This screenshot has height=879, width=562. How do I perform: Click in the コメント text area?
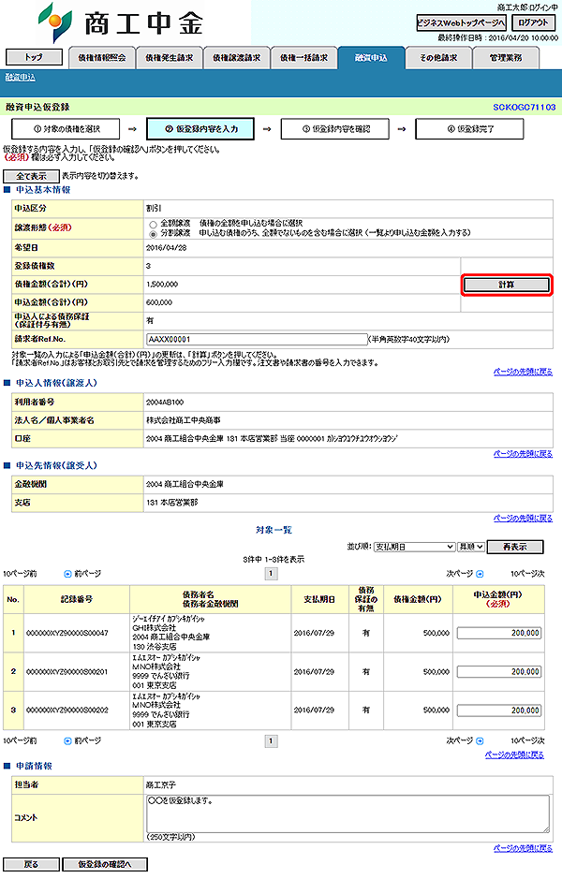pyautogui.click(x=348, y=814)
